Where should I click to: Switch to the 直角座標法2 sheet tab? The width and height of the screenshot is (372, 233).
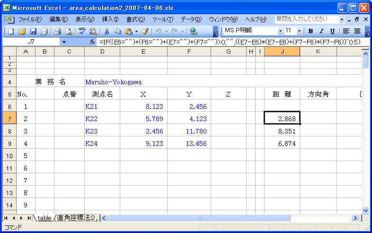pyautogui.click(x=76, y=218)
